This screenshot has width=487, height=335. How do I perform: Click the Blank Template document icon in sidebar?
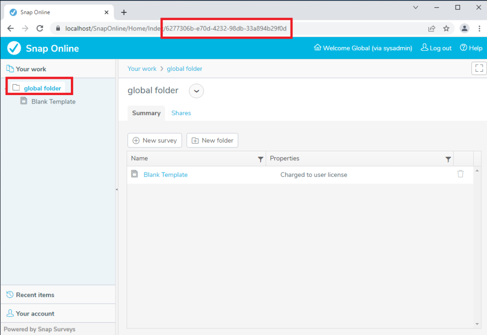coord(24,101)
